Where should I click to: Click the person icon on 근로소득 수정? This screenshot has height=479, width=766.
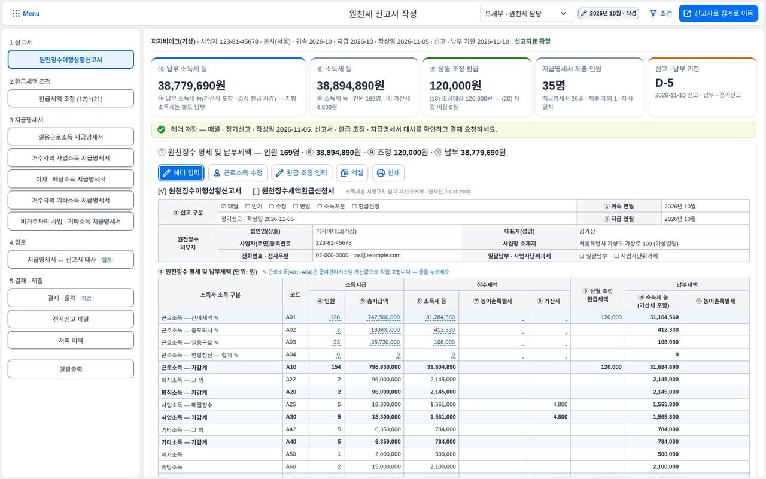pyautogui.click(x=217, y=173)
